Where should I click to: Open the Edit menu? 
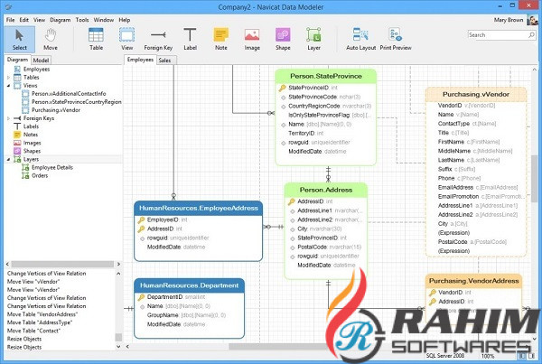23,20
